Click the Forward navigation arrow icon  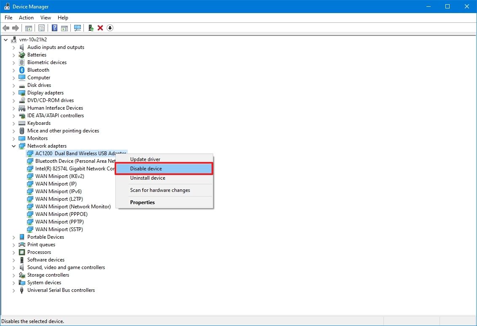click(16, 28)
